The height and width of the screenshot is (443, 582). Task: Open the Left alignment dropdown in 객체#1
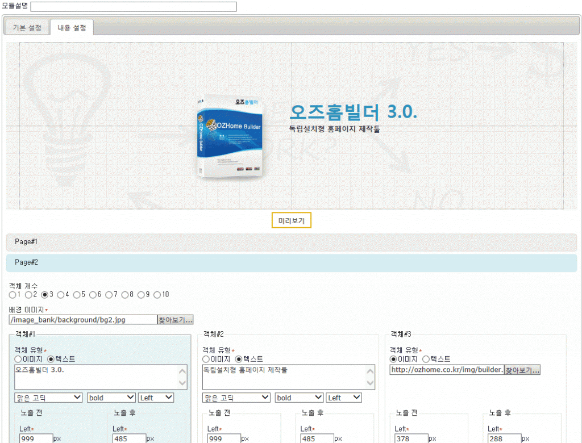tap(156, 398)
